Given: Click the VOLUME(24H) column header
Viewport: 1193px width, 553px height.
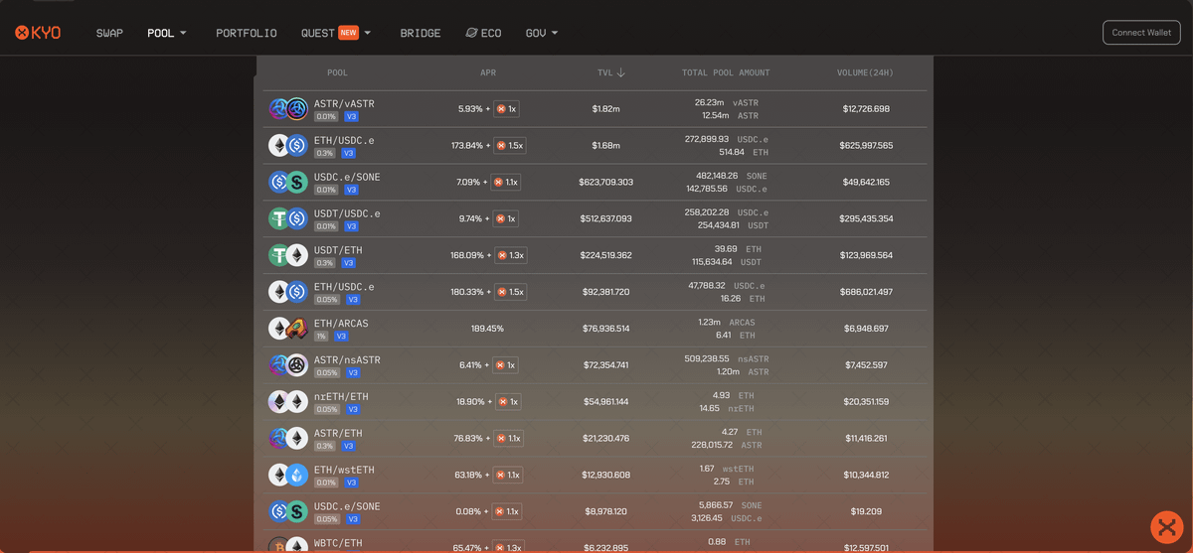Looking at the screenshot, I should click(864, 72).
